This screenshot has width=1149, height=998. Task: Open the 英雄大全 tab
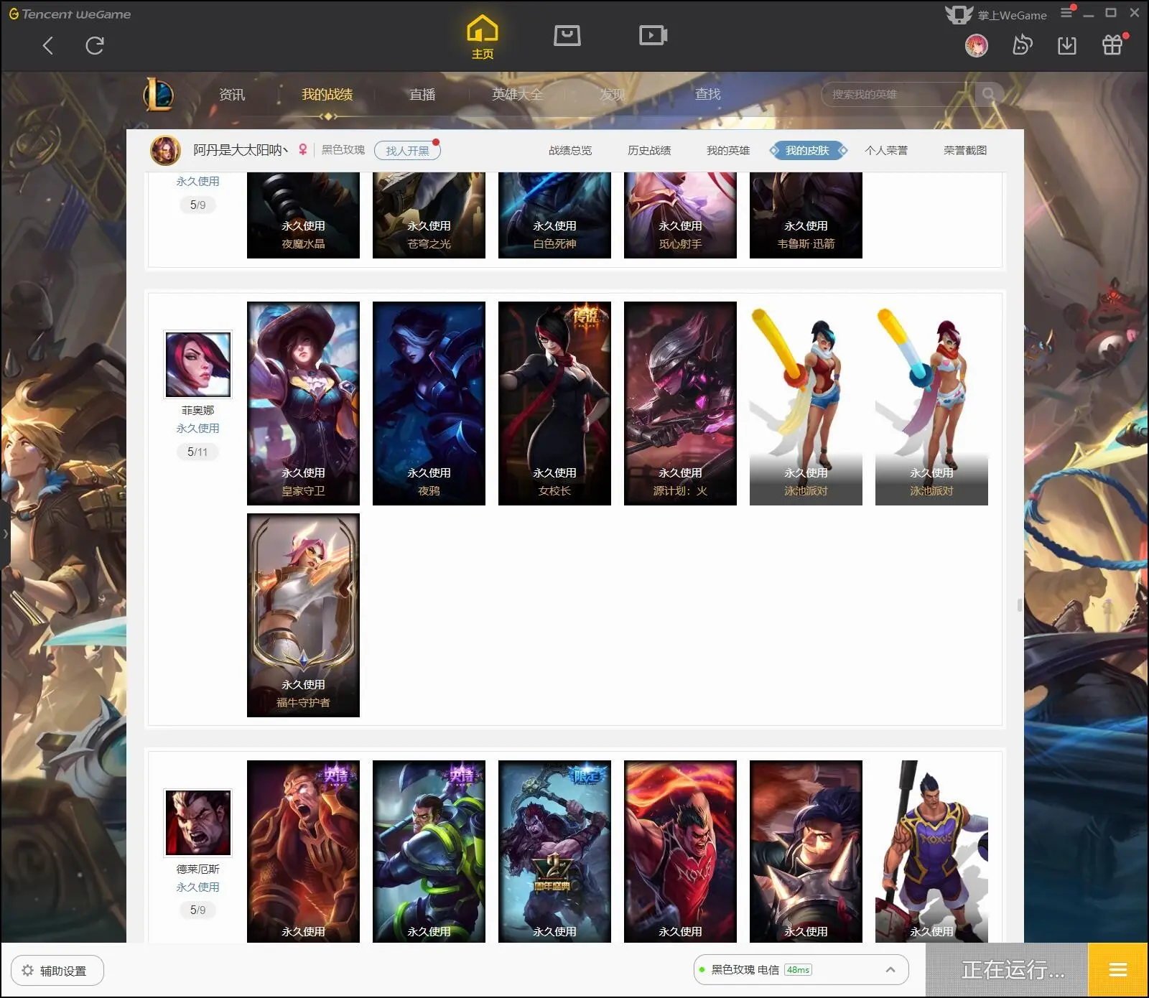[x=517, y=94]
